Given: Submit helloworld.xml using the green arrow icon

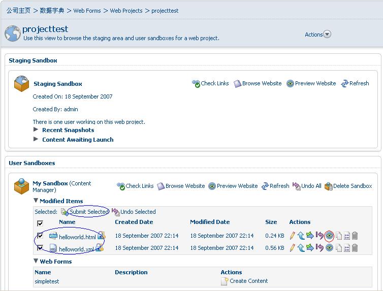Looking at the screenshot, I should click(310, 247).
